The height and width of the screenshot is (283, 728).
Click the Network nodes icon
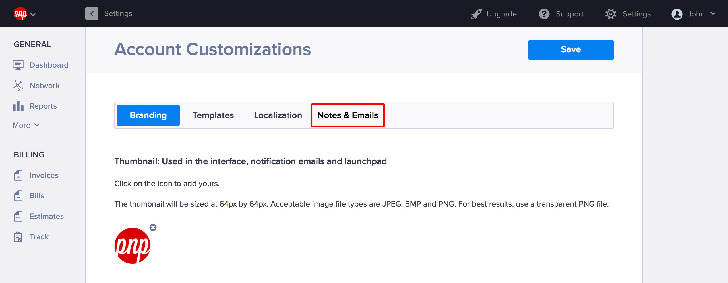click(x=18, y=86)
